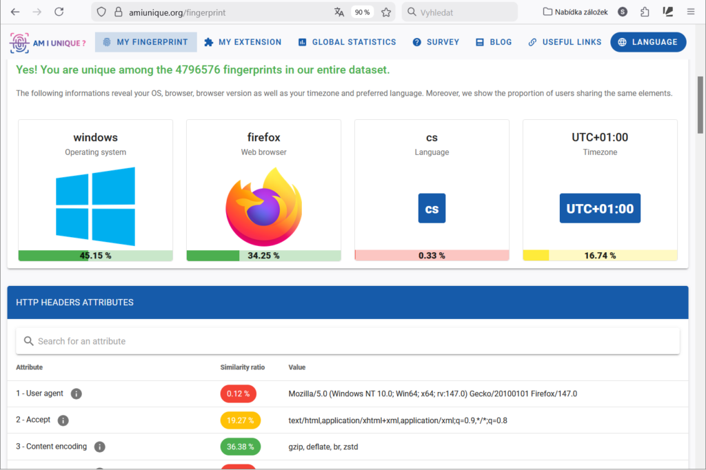This screenshot has width=706, height=470.
Task: Open the My Extension tab
Action: click(x=243, y=42)
